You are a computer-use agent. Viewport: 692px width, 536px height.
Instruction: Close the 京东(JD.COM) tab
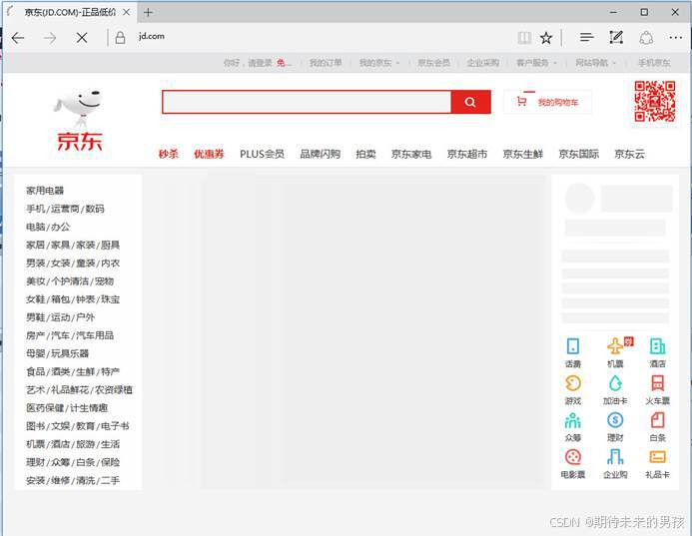[126, 12]
